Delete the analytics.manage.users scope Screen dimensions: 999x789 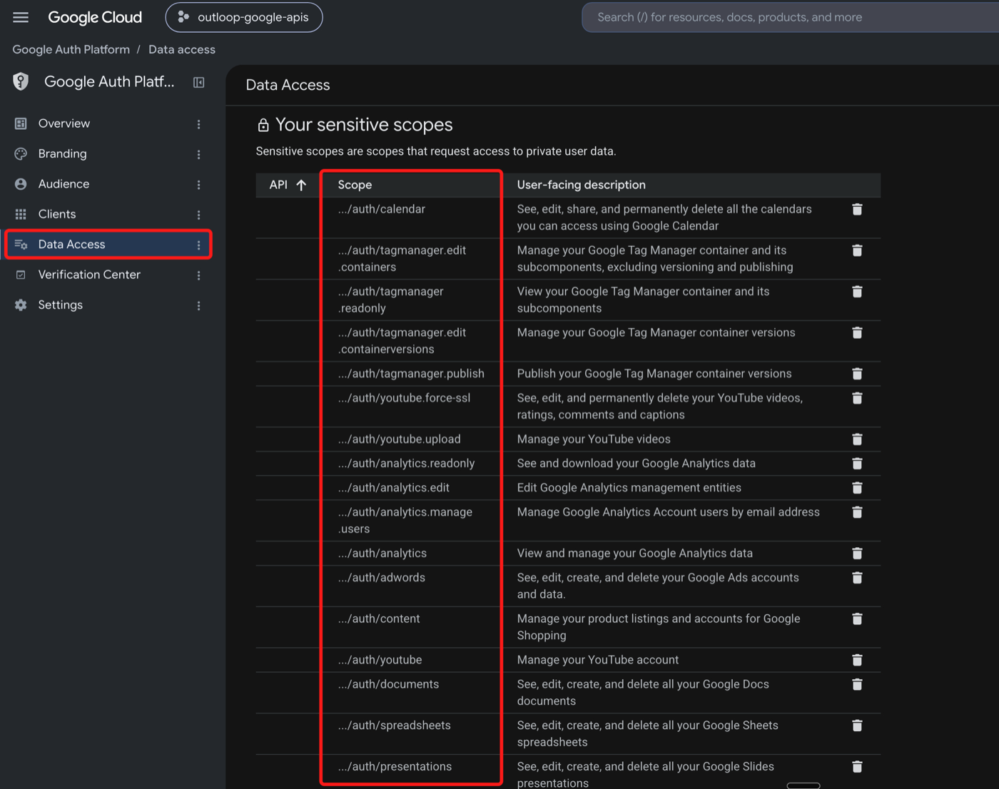(858, 512)
